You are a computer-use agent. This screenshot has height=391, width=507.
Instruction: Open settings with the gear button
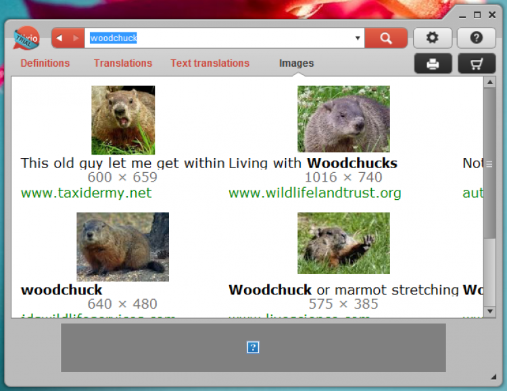coord(433,38)
